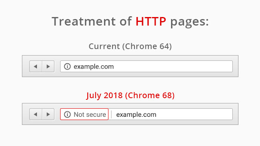Click "(Chrome 64)" in the gray heading
Viewport: 260px width, 146px height.
147,46
